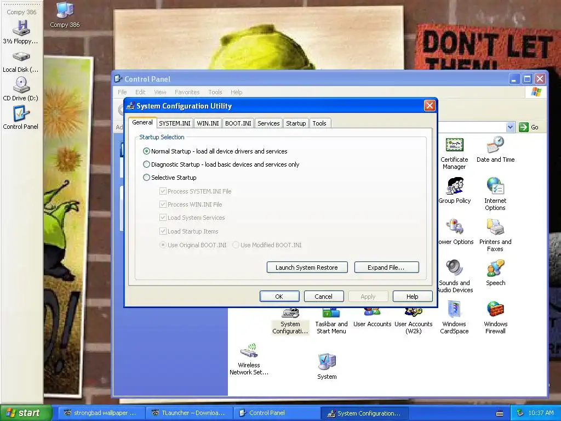The height and width of the screenshot is (421, 561).
Task: Switch to the BOOT.INI tab
Action: click(x=238, y=123)
